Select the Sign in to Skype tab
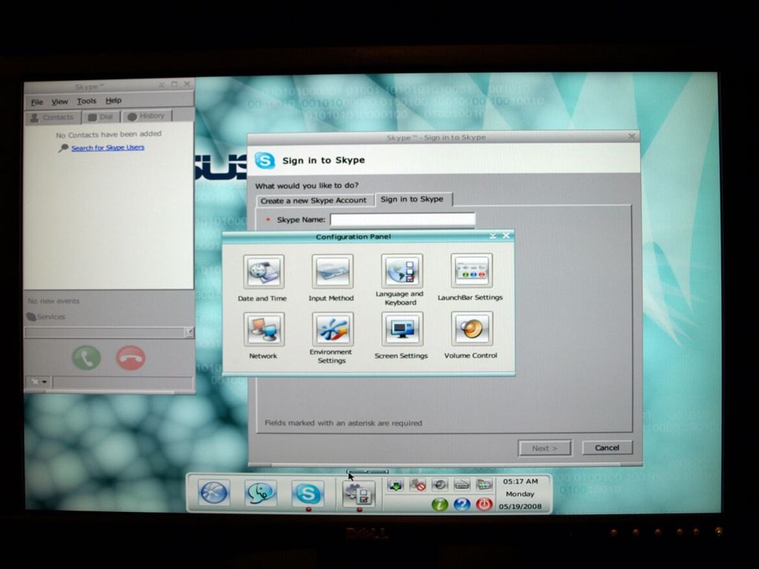 (x=412, y=199)
